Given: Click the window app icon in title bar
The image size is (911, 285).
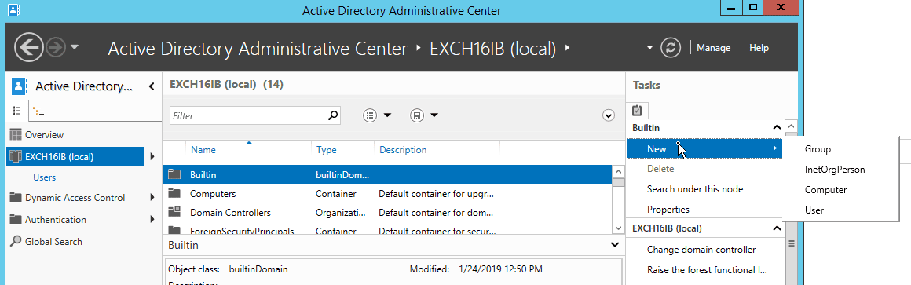Looking at the screenshot, I should [x=13, y=9].
